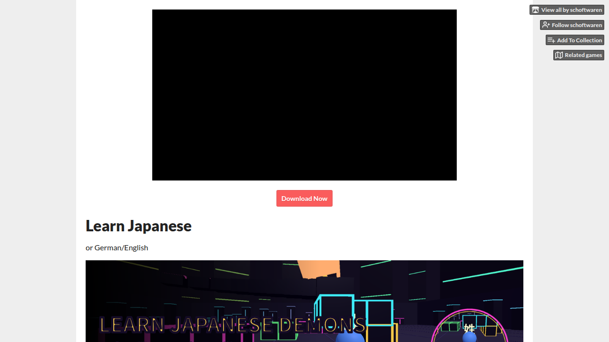
Task: Click the 'or German/English' subtitle text
Action: coord(117,247)
